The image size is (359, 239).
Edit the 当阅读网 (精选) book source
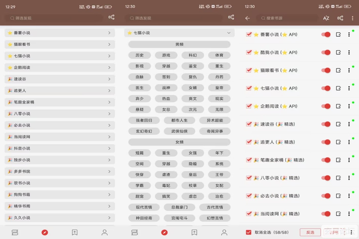point(338,214)
